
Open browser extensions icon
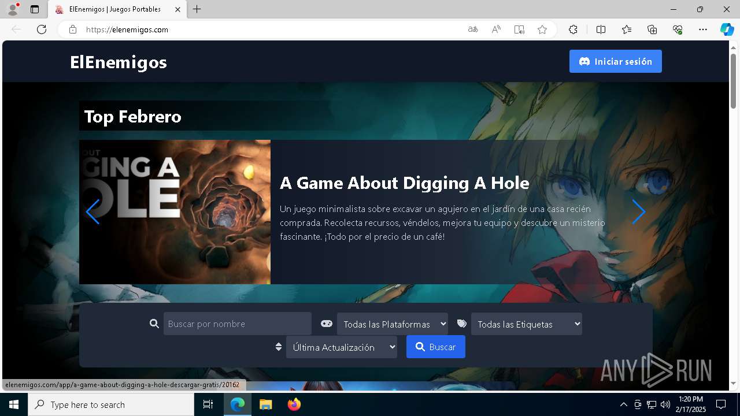pyautogui.click(x=573, y=29)
